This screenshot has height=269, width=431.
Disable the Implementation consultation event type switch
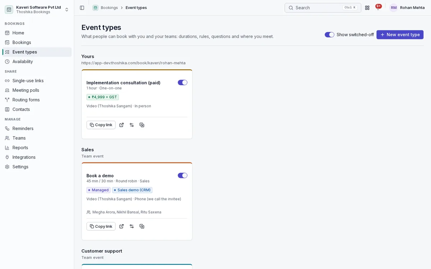(182, 82)
